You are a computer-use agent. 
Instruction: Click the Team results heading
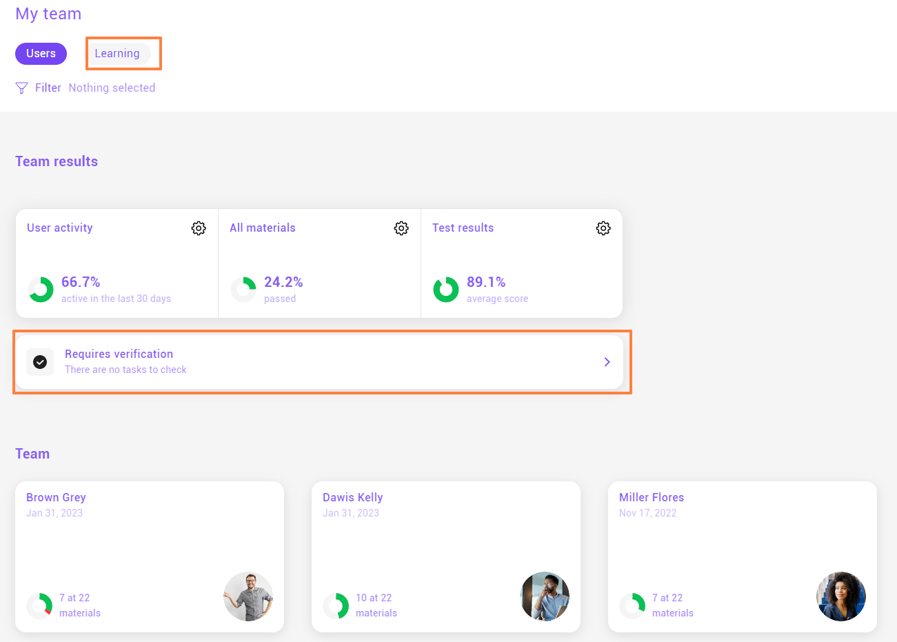coord(57,161)
